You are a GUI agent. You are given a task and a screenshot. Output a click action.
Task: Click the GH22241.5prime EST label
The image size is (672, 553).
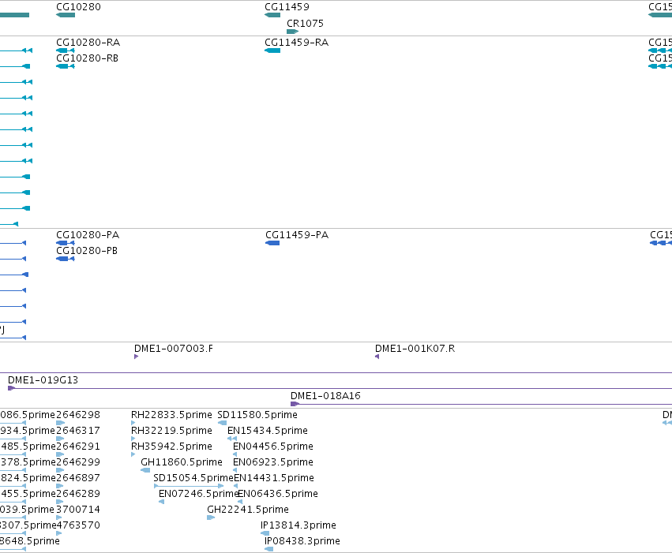click(x=248, y=510)
